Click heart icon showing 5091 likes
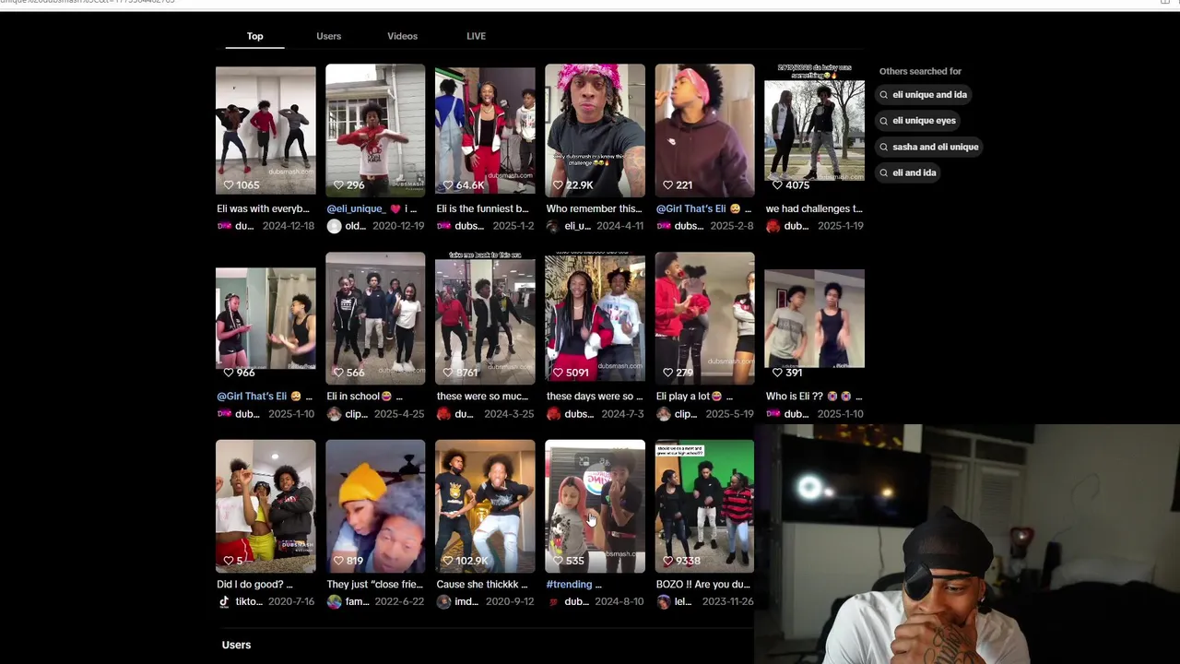 558,373
